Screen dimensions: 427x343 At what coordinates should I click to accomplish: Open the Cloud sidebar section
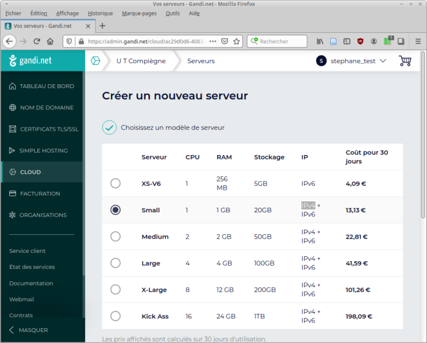[x=42, y=172]
